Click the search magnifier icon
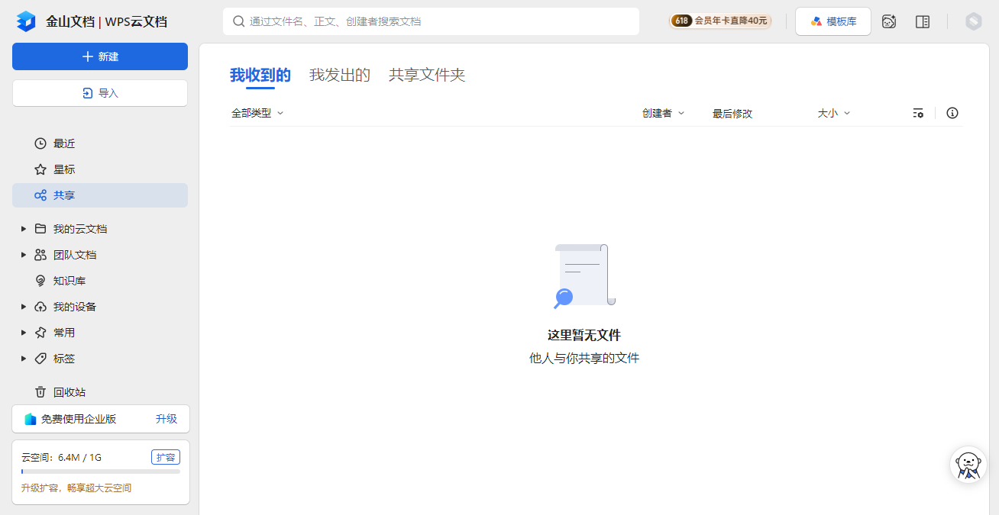The width and height of the screenshot is (999, 515). click(238, 21)
